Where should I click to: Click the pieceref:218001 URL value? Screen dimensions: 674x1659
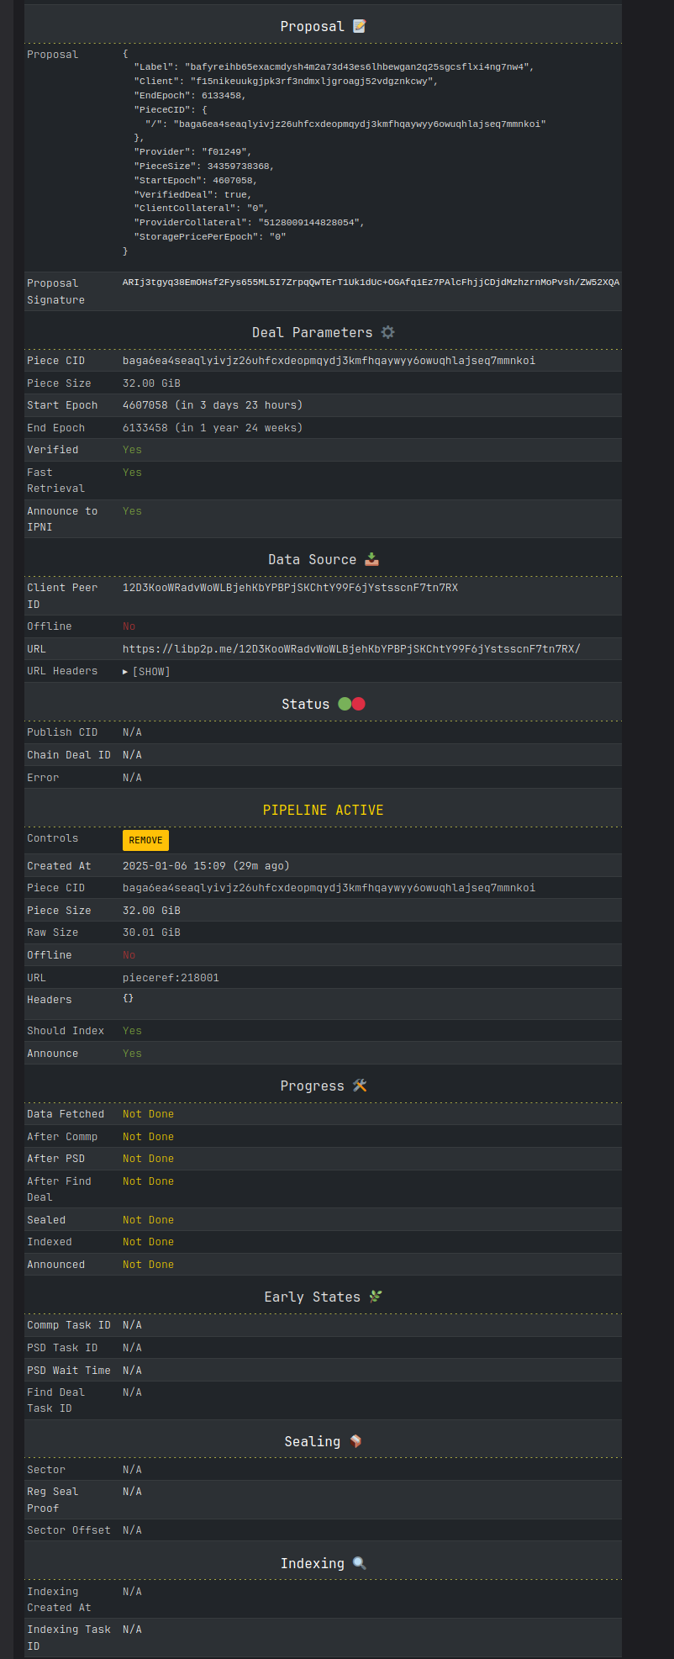[171, 978]
